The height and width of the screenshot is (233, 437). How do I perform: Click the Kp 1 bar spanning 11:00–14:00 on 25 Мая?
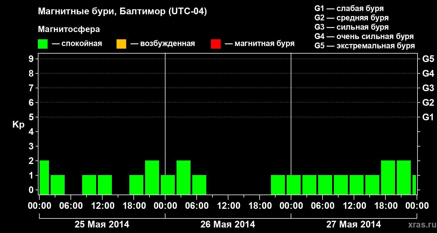(x=105, y=185)
